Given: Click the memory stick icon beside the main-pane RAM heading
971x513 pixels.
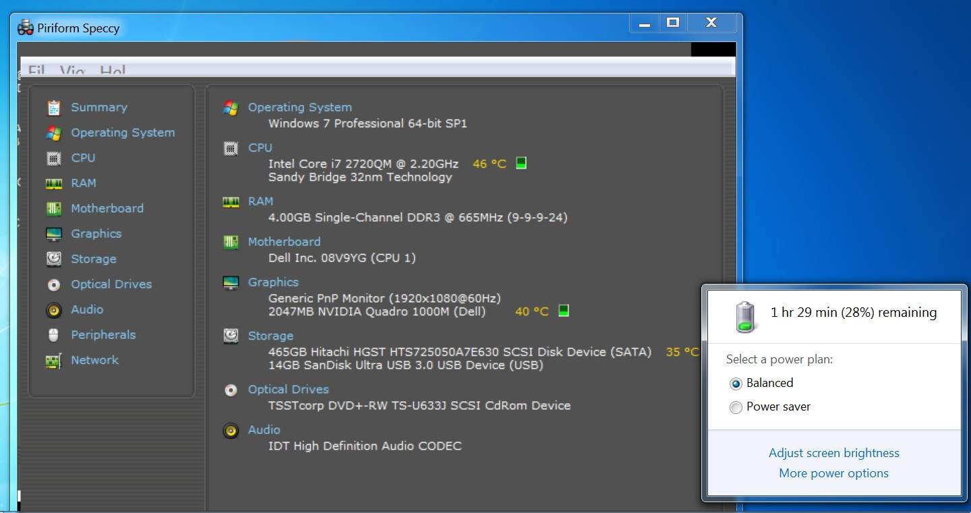Looking at the screenshot, I should pyautogui.click(x=231, y=202).
